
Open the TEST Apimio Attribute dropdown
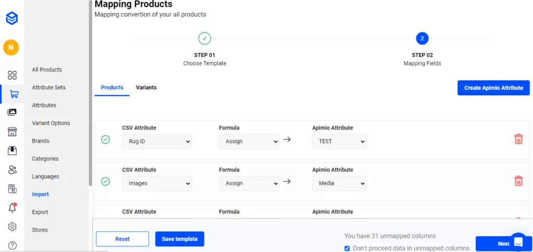pos(339,141)
